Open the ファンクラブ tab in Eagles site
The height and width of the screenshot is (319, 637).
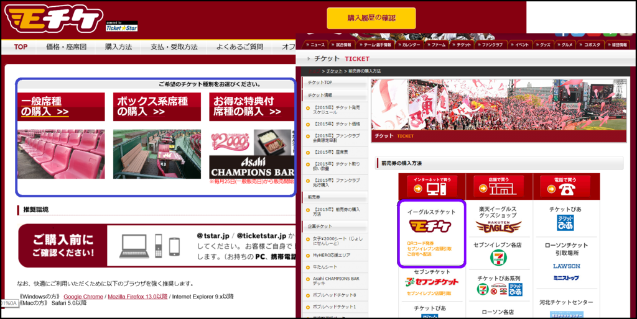[490, 45]
